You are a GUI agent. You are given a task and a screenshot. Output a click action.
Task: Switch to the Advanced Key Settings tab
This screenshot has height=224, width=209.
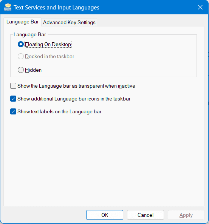click(x=69, y=22)
